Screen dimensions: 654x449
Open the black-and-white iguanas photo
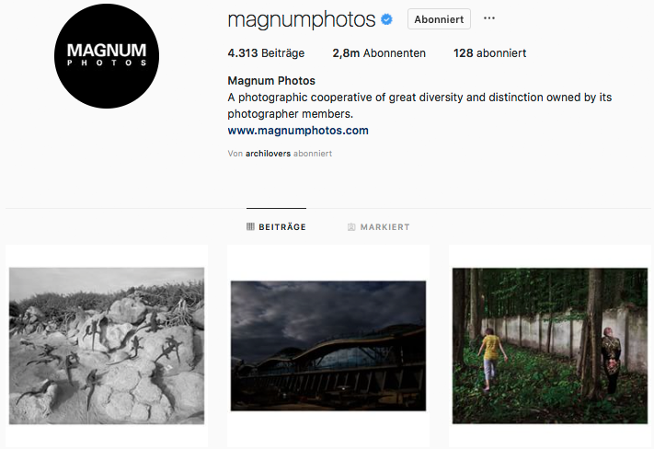coord(107,346)
